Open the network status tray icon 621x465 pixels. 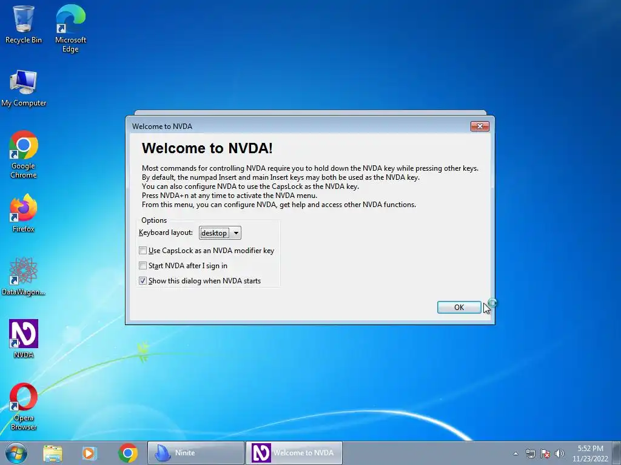click(530, 453)
